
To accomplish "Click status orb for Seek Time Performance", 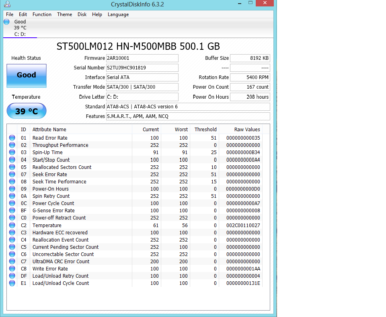I will pos(12,182).
